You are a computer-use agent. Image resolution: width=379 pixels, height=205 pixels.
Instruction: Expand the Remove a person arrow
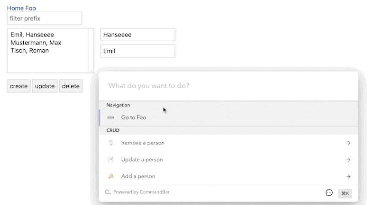point(348,143)
